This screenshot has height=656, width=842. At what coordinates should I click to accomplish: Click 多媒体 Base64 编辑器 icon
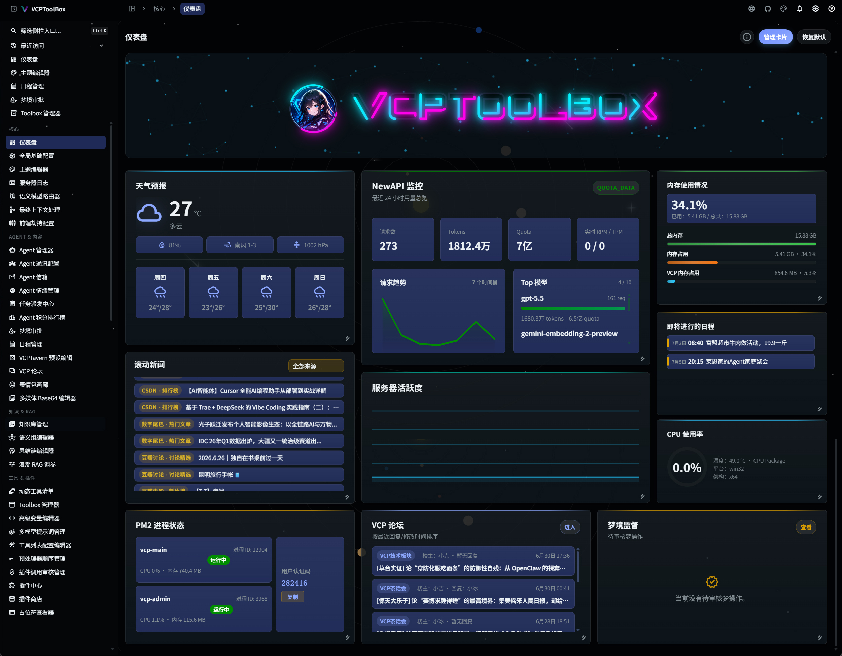pos(12,398)
